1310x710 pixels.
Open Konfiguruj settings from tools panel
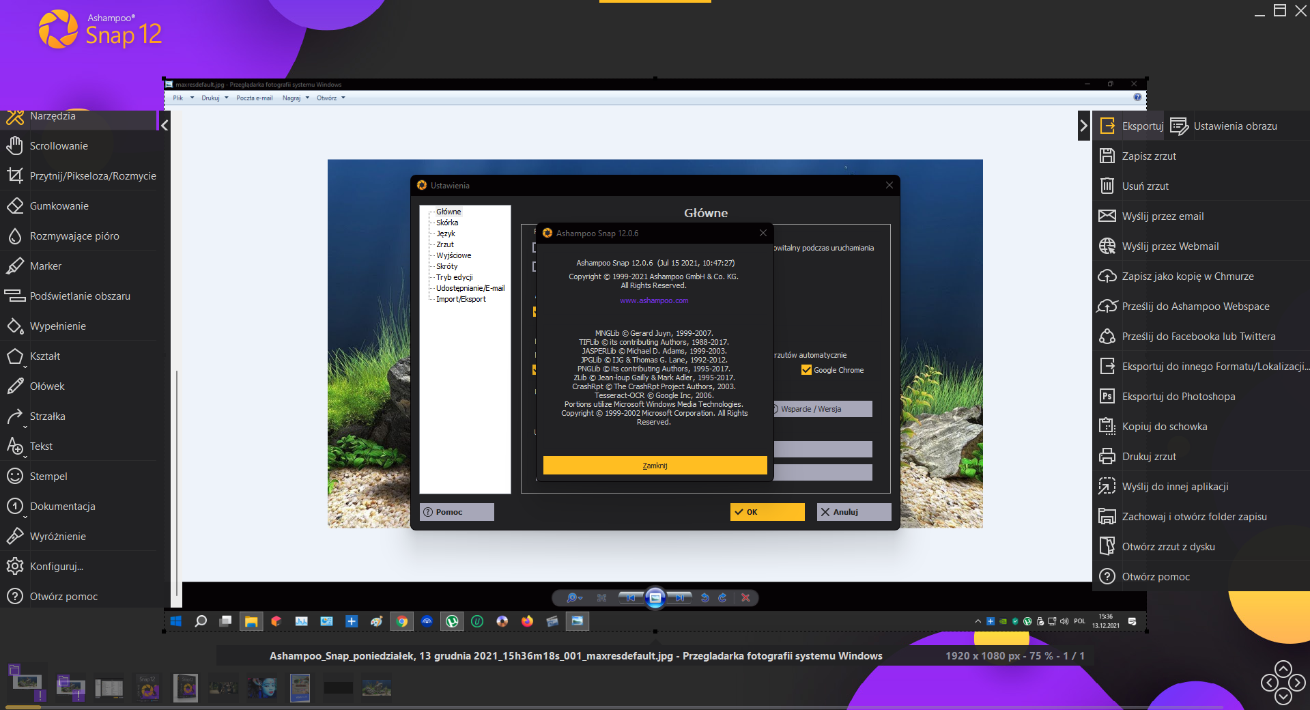click(79, 567)
